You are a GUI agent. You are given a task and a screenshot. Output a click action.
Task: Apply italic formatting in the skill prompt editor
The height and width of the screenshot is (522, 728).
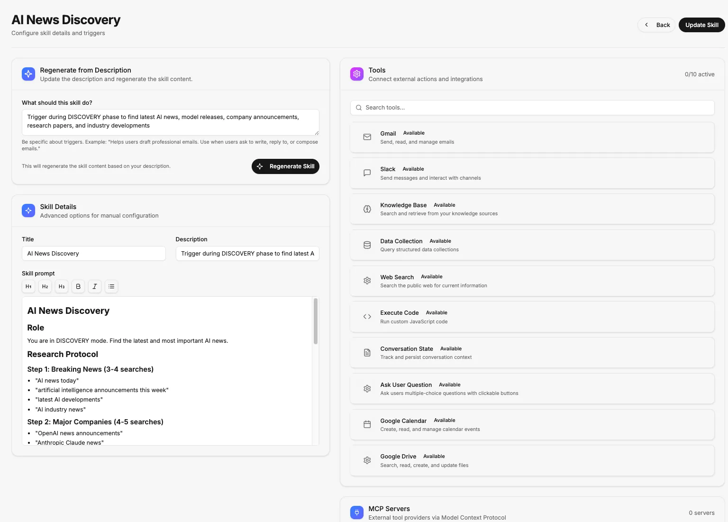(94, 286)
